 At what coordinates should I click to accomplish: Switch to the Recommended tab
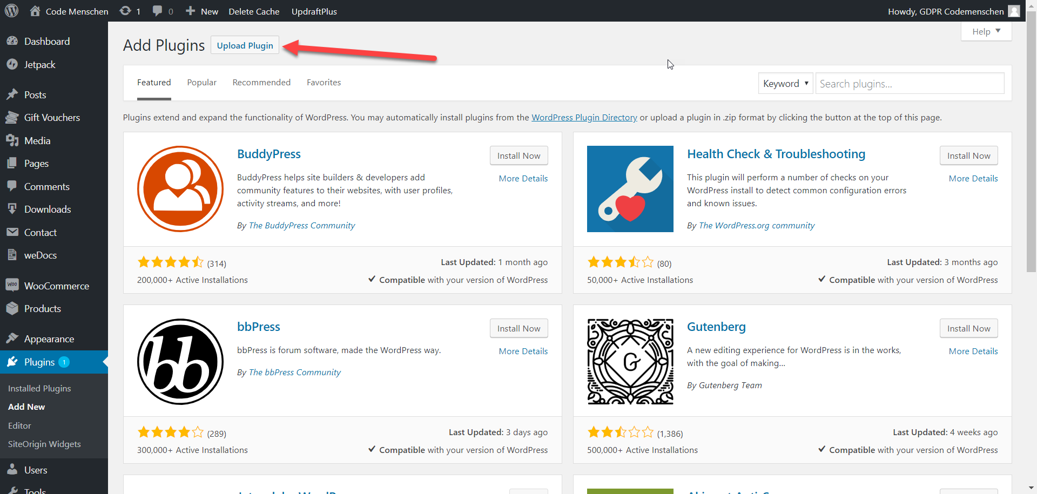point(261,83)
